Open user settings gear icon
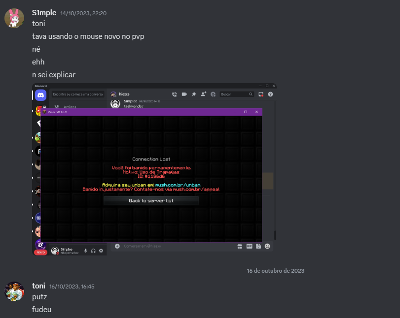Viewport: 400px width, 318px height. [x=101, y=251]
